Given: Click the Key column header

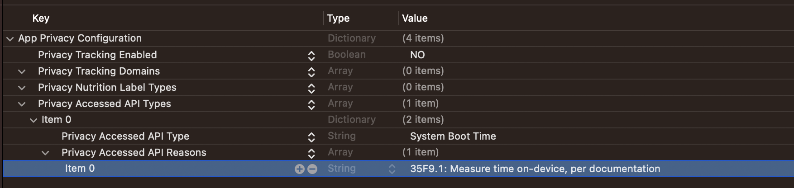Looking at the screenshot, I should (x=41, y=19).
